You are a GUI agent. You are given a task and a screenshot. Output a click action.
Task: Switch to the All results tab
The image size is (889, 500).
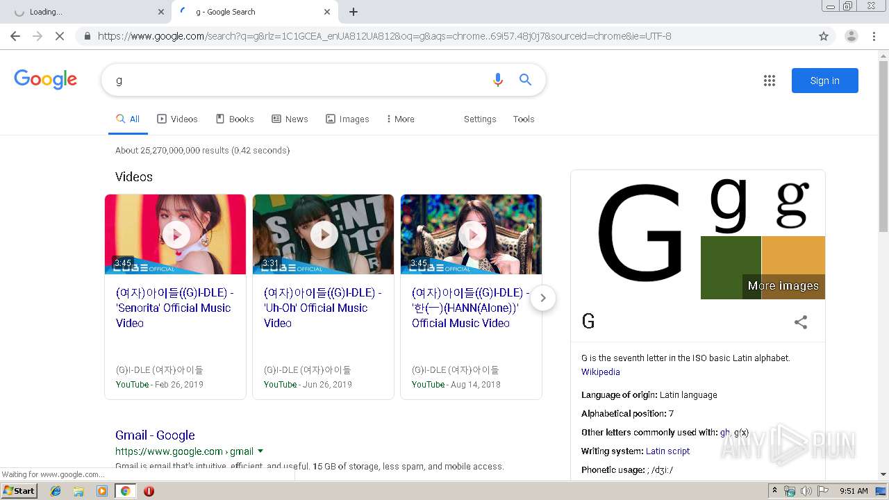coord(128,119)
